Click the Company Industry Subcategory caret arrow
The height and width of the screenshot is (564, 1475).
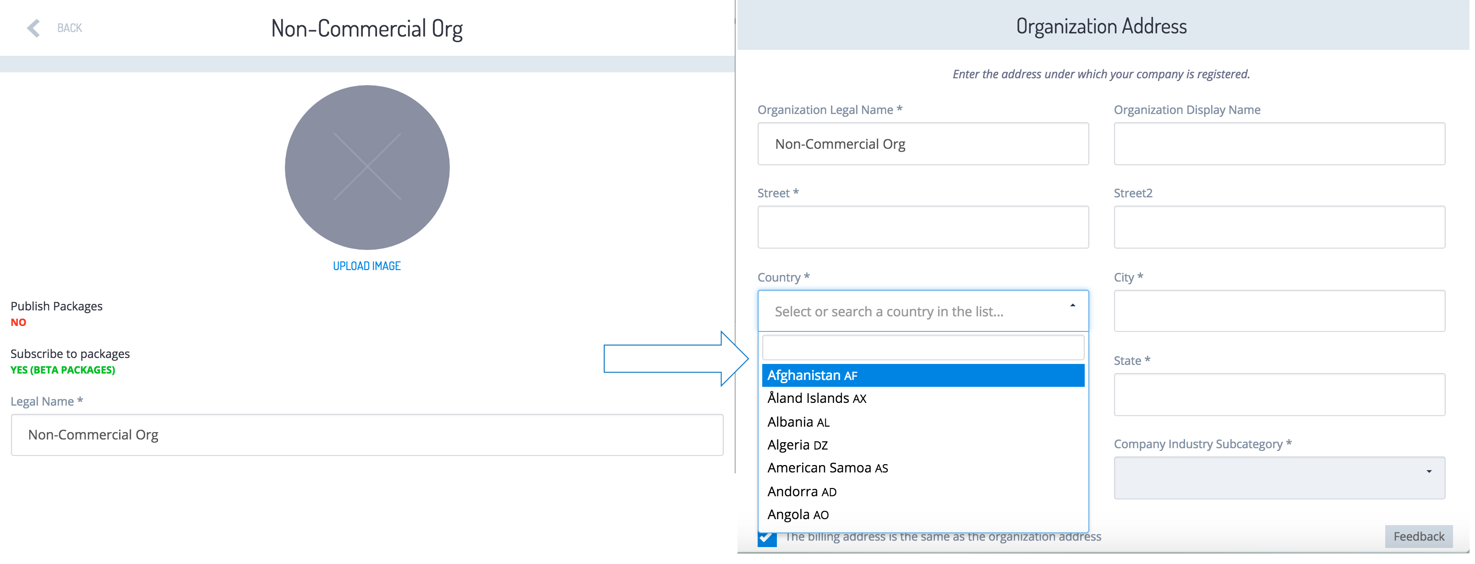(x=1429, y=472)
